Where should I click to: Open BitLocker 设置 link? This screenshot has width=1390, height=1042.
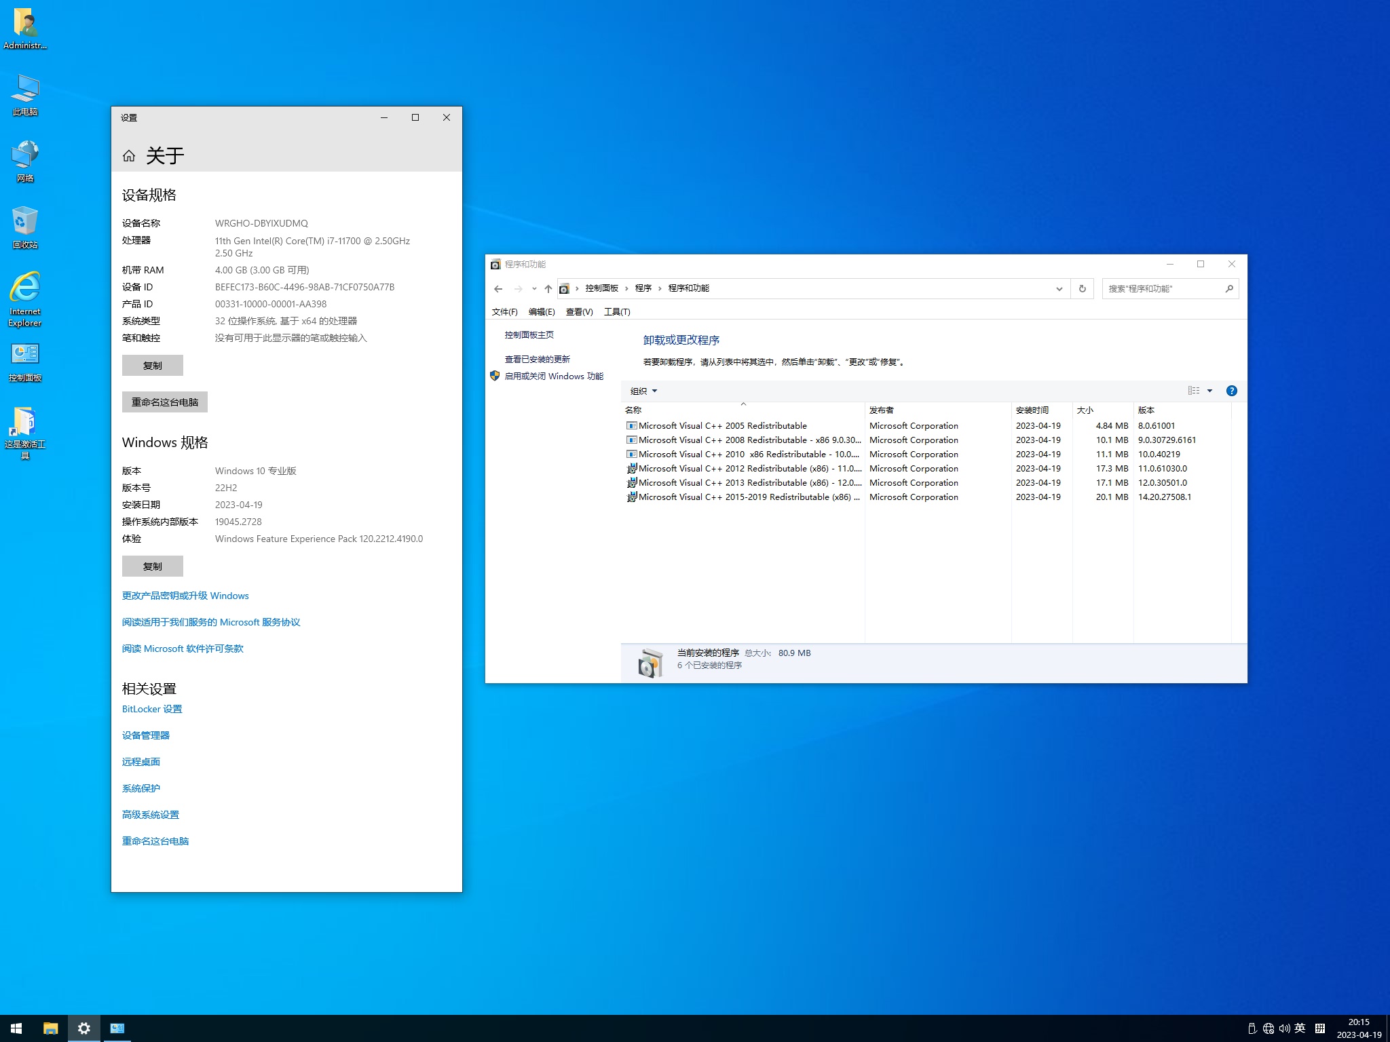(152, 709)
